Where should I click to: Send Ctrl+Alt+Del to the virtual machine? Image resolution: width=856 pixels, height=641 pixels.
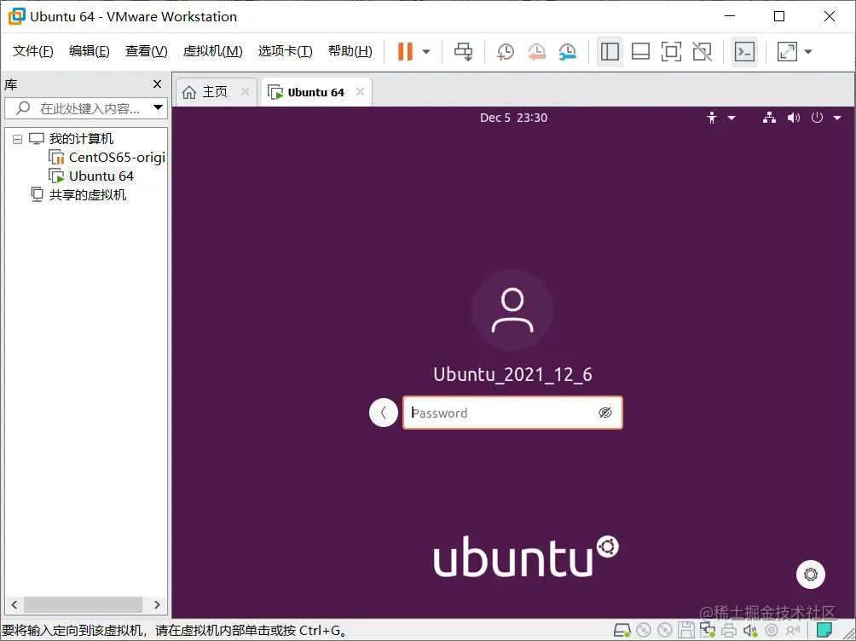464,52
